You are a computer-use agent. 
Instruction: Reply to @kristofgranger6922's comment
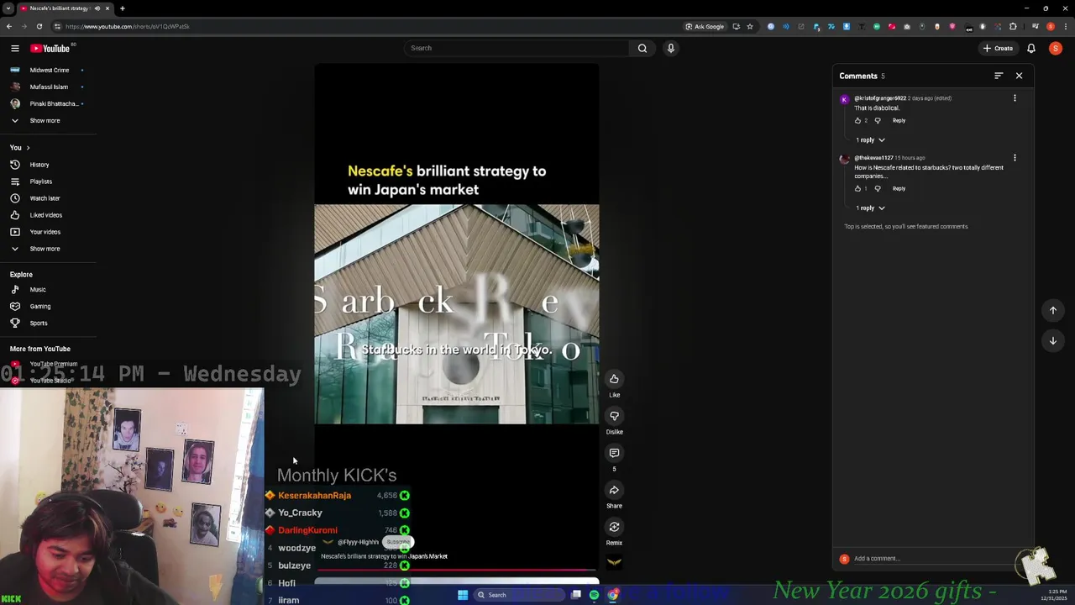(x=899, y=120)
